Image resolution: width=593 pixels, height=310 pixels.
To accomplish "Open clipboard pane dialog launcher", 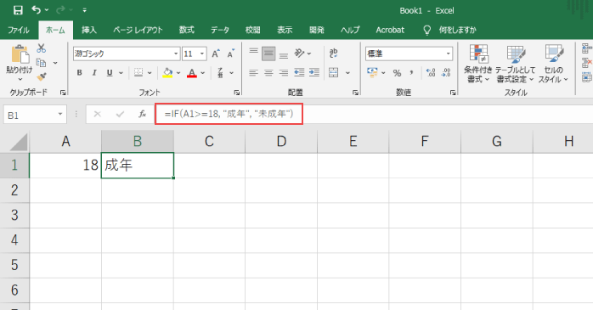I will click(x=63, y=93).
